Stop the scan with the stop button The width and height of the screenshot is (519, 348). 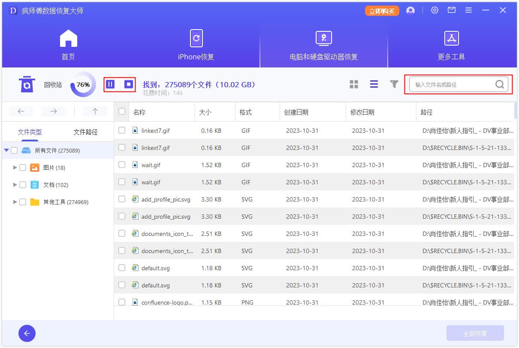click(x=129, y=84)
